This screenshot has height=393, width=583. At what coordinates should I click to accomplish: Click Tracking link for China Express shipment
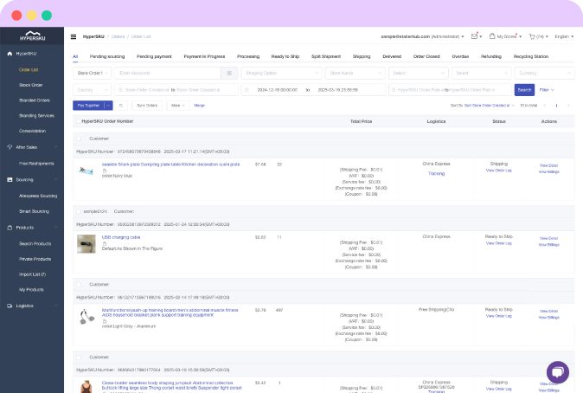tap(436, 173)
